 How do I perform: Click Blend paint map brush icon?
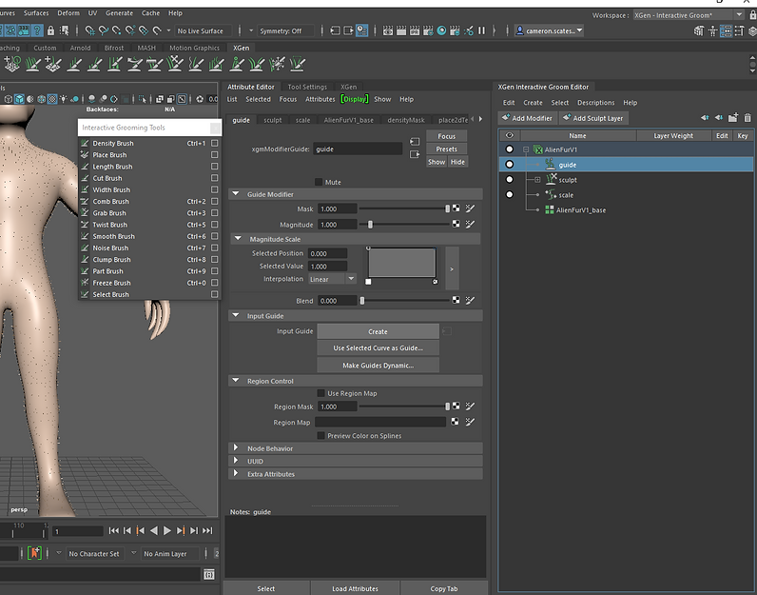[470, 300]
